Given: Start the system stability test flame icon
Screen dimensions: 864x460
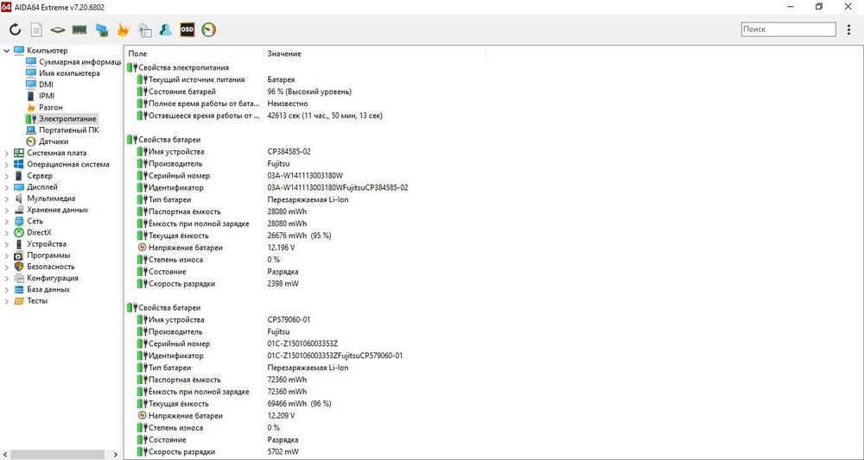Looking at the screenshot, I should click(x=123, y=29).
